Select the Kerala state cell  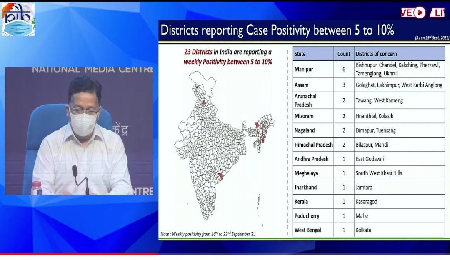pyautogui.click(x=301, y=202)
